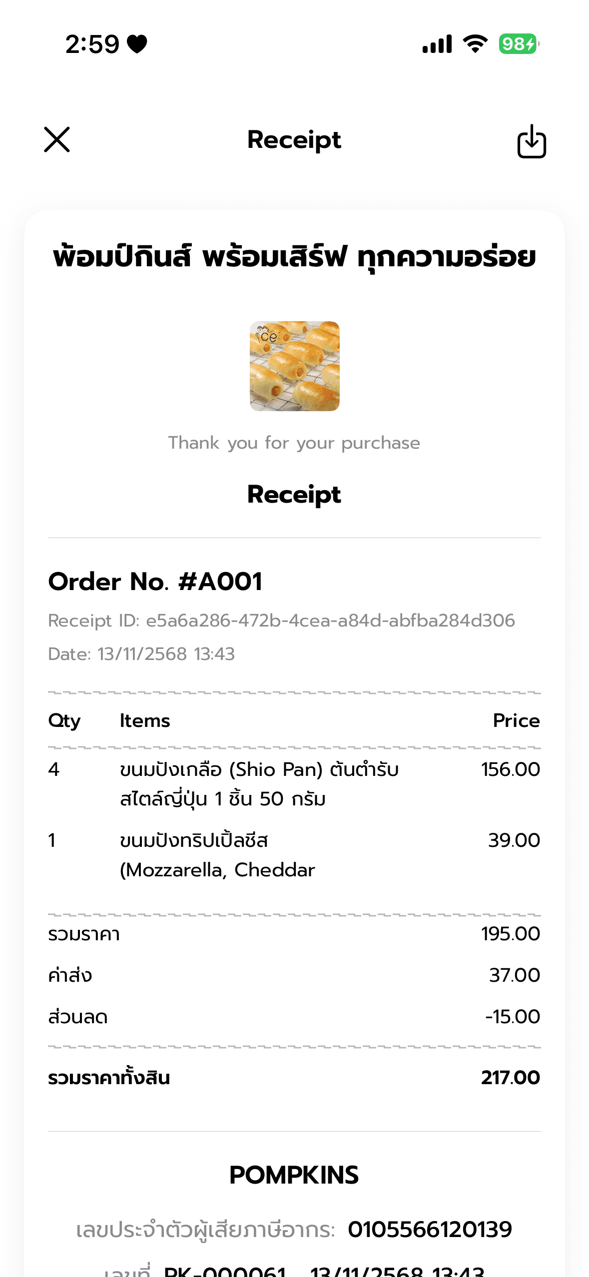Open the shop's bread thumbnail image
This screenshot has width=589, height=1277.
click(295, 366)
